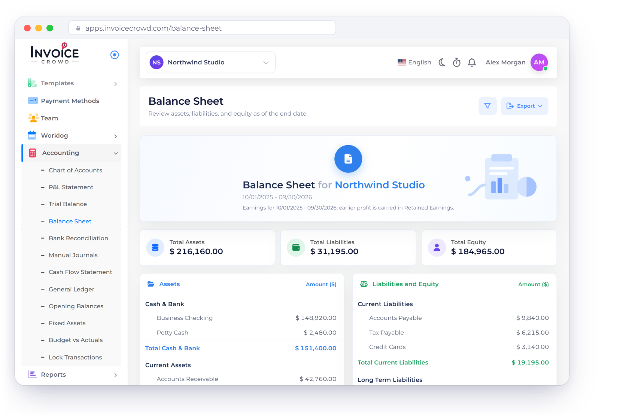
Task: Click the Liabilities and Equity scale icon
Action: point(364,284)
